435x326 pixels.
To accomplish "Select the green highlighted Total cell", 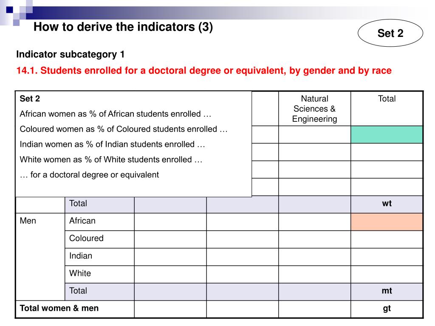I will click(387, 135).
